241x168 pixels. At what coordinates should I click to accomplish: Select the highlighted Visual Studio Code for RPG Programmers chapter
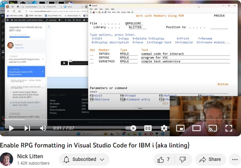click(x=26, y=72)
